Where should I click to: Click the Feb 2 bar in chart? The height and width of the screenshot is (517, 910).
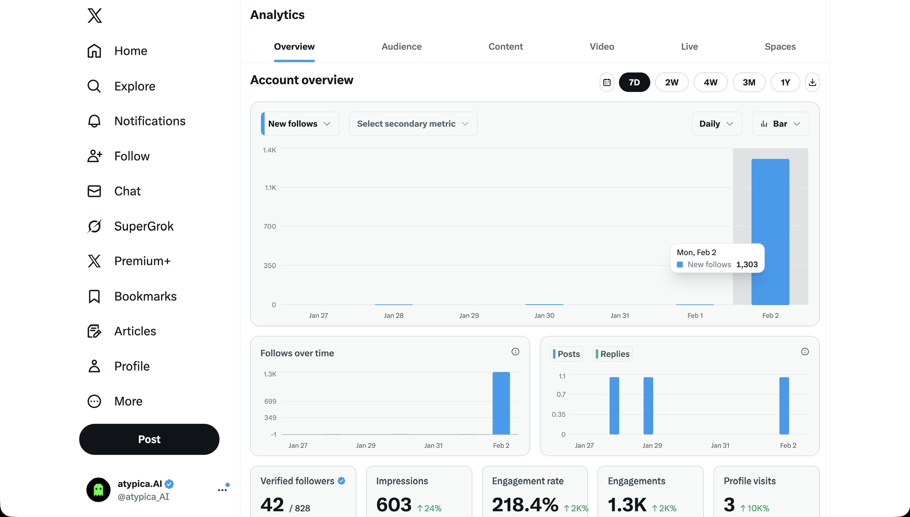[x=770, y=213]
